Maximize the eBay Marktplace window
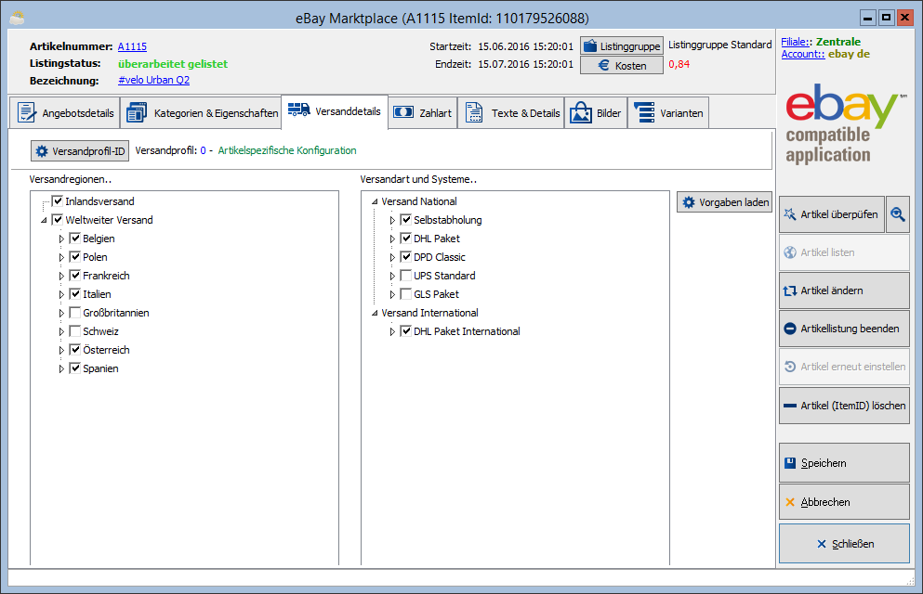The image size is (923, 594). coord(886,18)
